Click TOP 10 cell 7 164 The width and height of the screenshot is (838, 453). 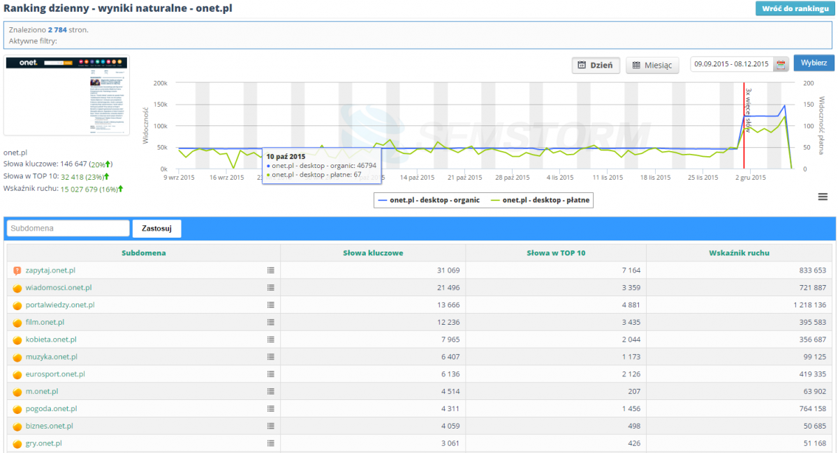[x=631, y=270]
